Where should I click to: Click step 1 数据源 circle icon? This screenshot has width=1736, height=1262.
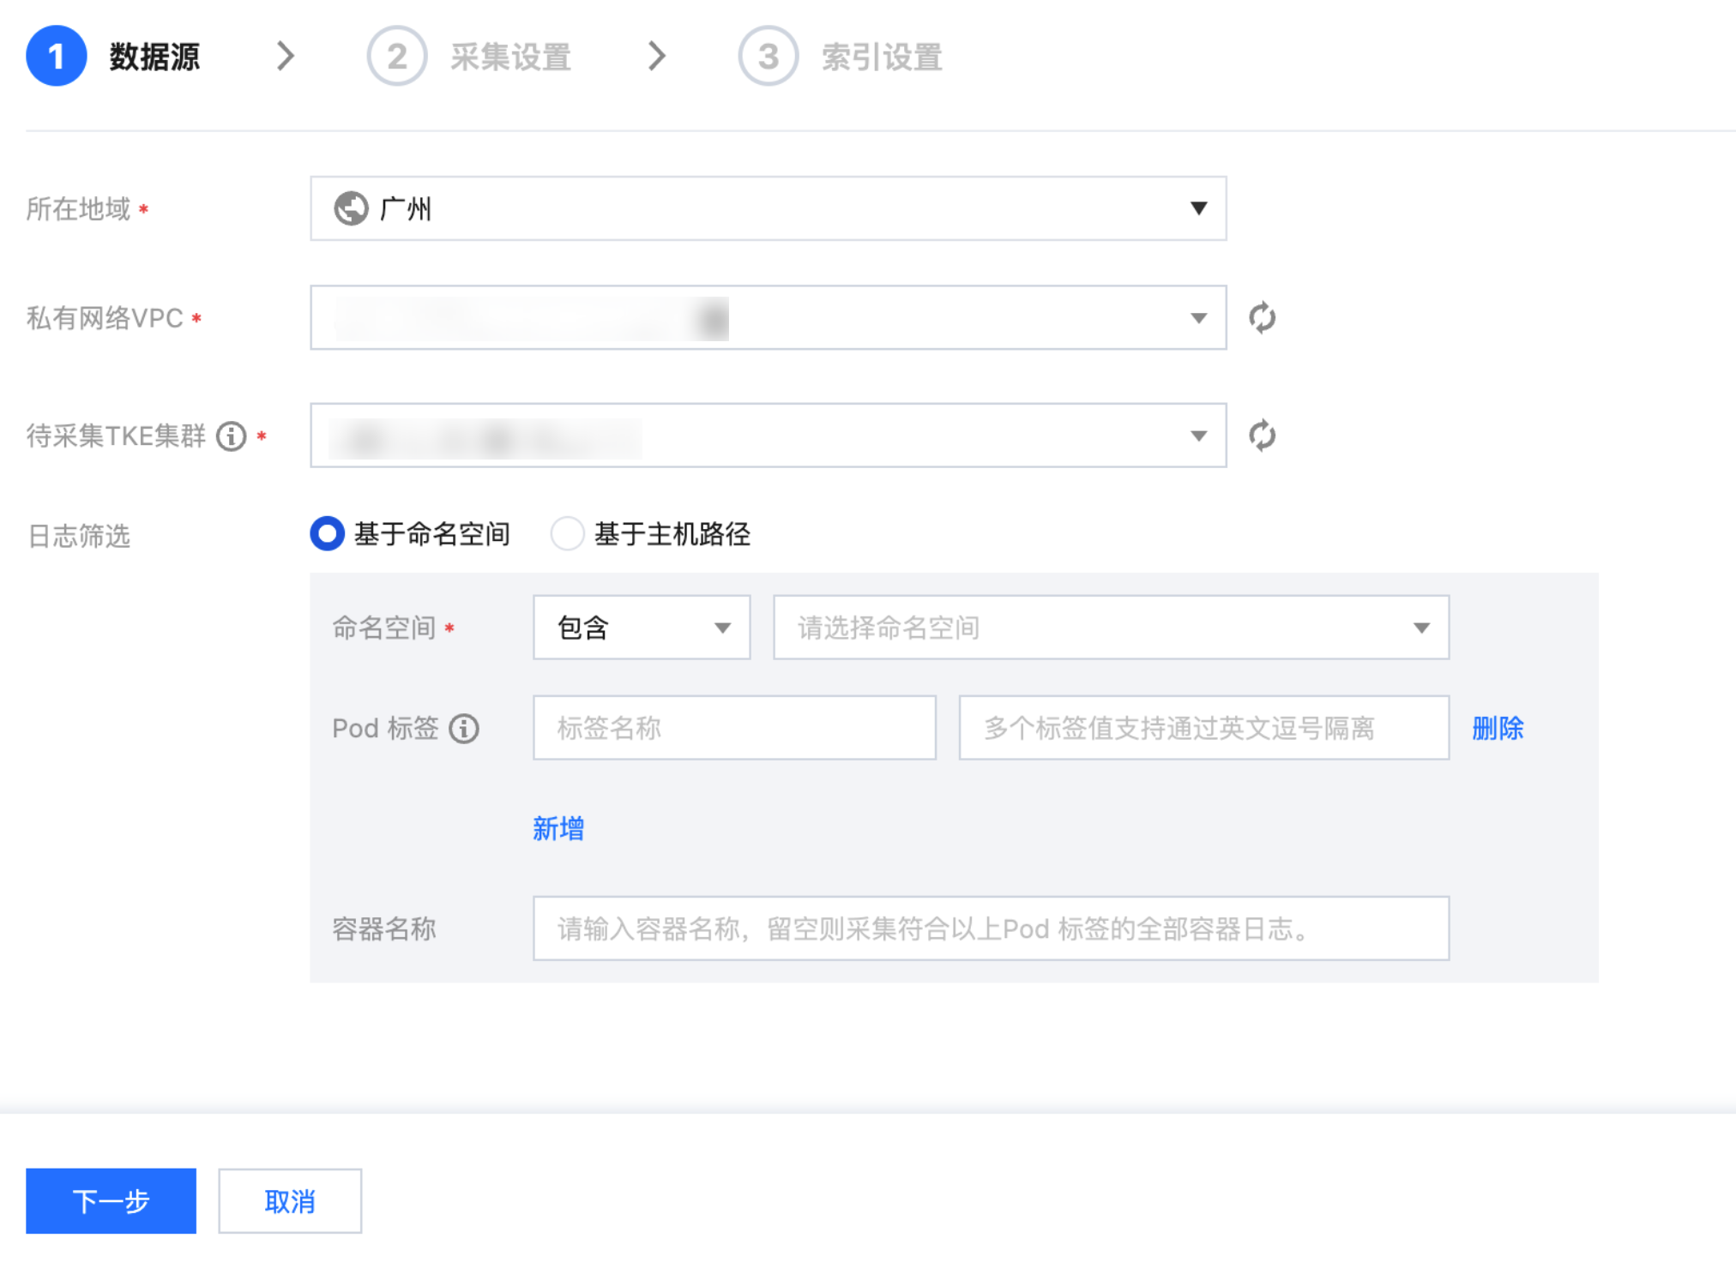click(57, 57)
